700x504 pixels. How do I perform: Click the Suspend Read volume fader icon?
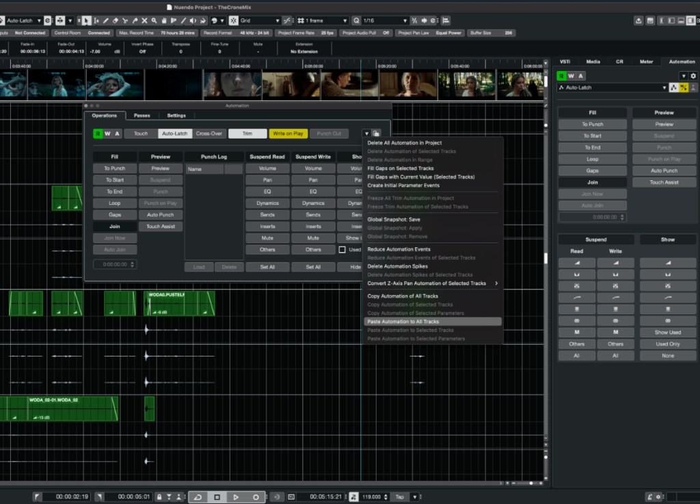tap(576, 262)
